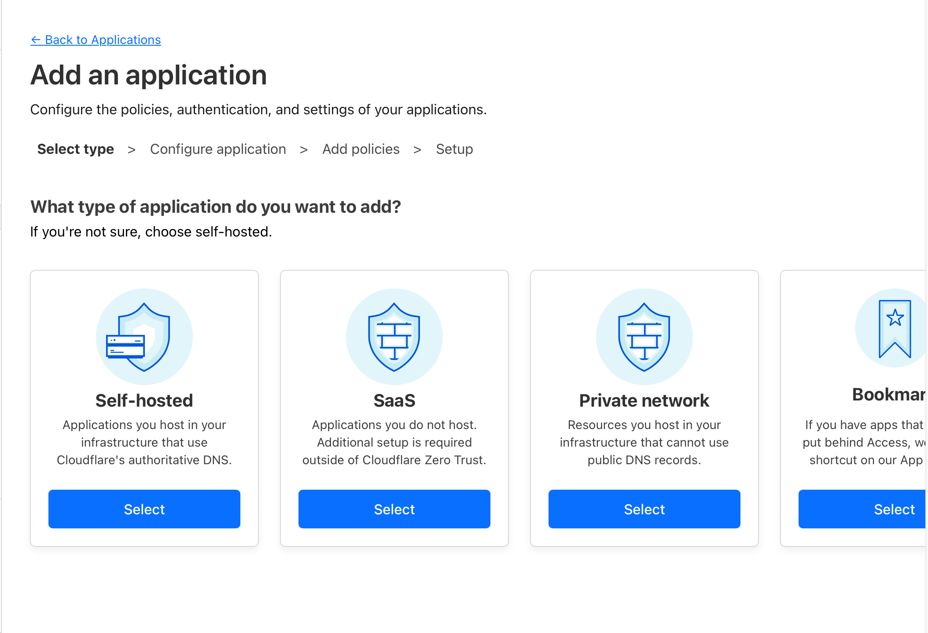The image size is (928, 633).
Task: Click the Bookmark star ribbon icon
Action: point(894,329)
